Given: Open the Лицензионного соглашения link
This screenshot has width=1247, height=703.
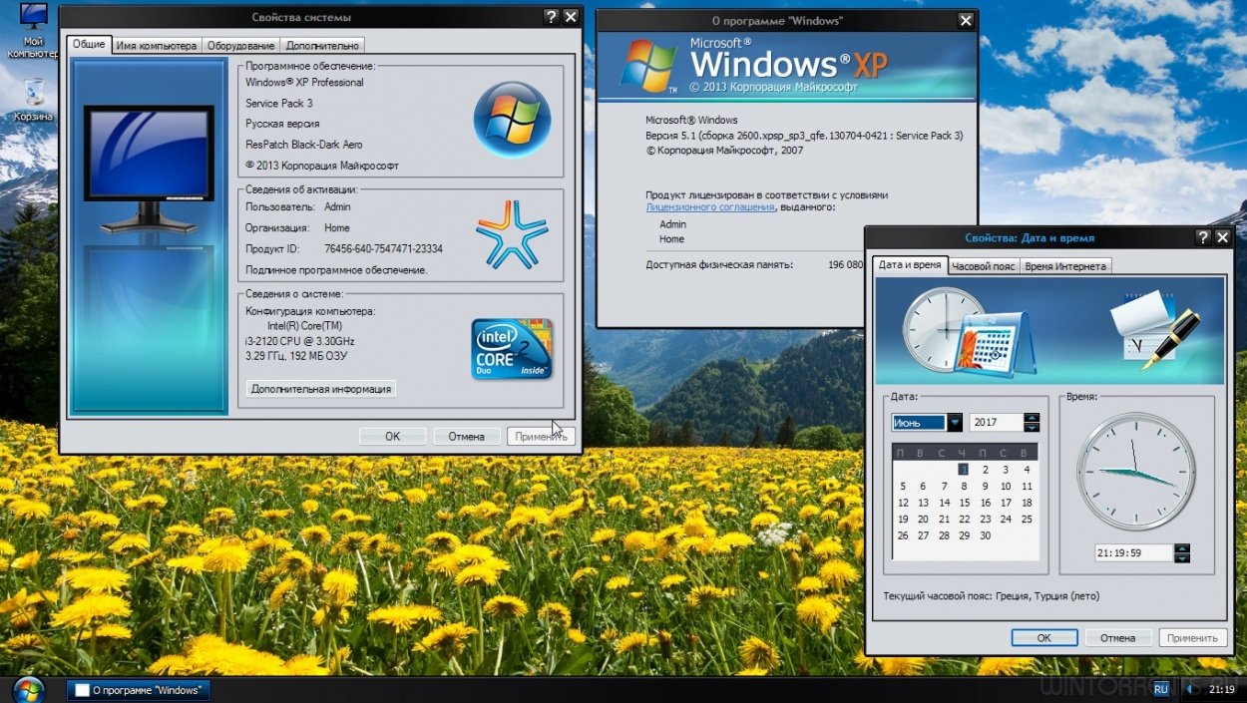Looking at the screenshot, I should pyautogui.click(x=709, y=207).
